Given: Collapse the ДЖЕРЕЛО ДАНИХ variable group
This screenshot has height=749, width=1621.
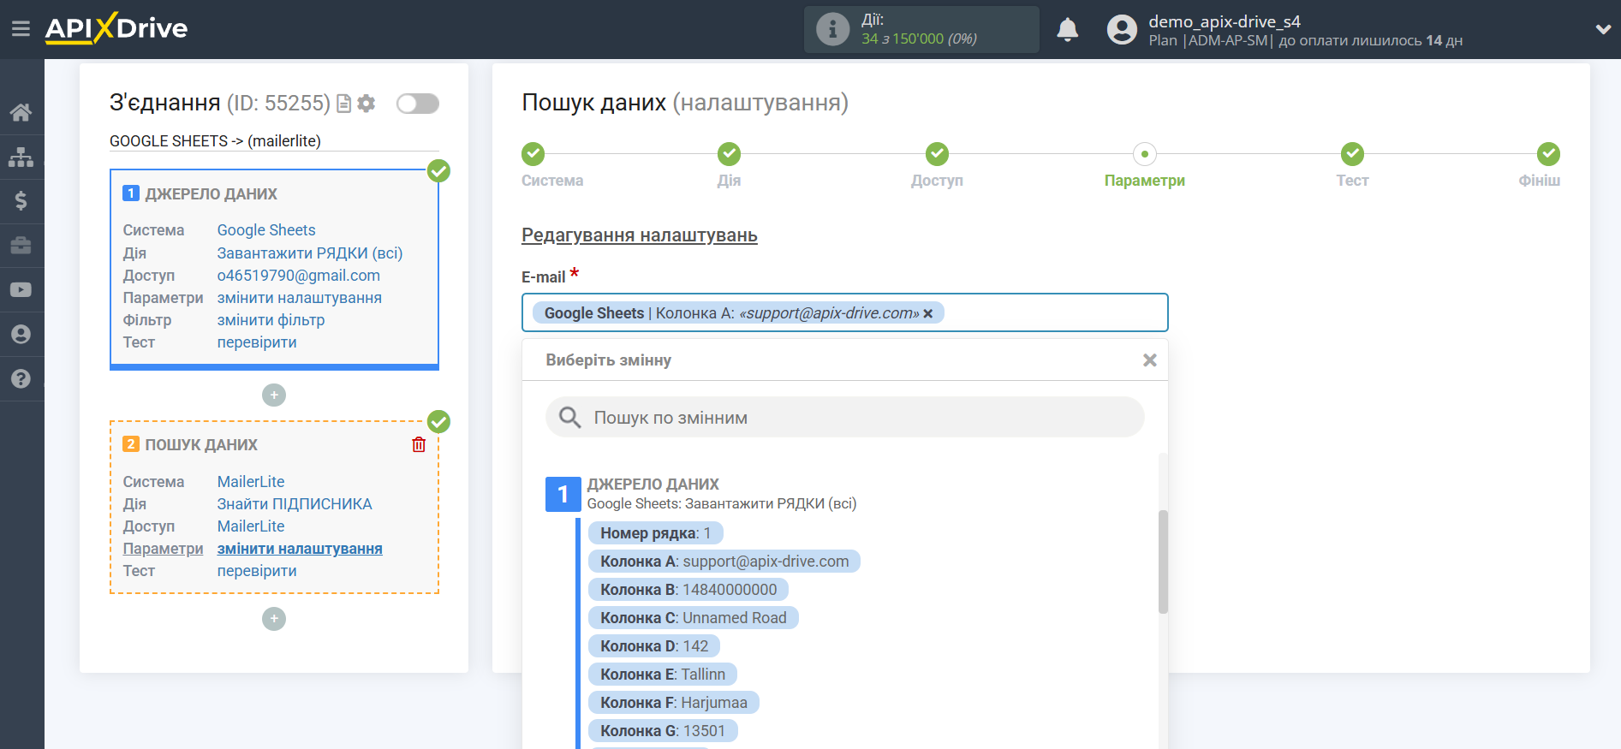Looking at the screenshot, I should 653,484.
